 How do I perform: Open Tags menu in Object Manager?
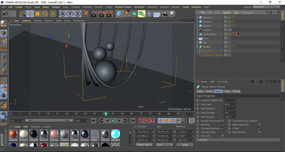click(236, 13)
